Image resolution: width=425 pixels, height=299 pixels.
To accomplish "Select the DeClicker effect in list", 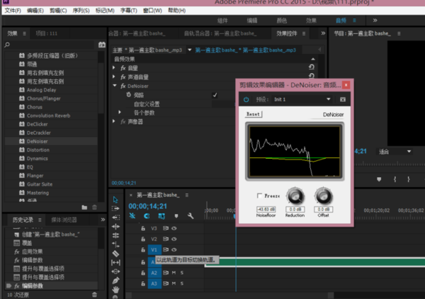I will 37,124.
